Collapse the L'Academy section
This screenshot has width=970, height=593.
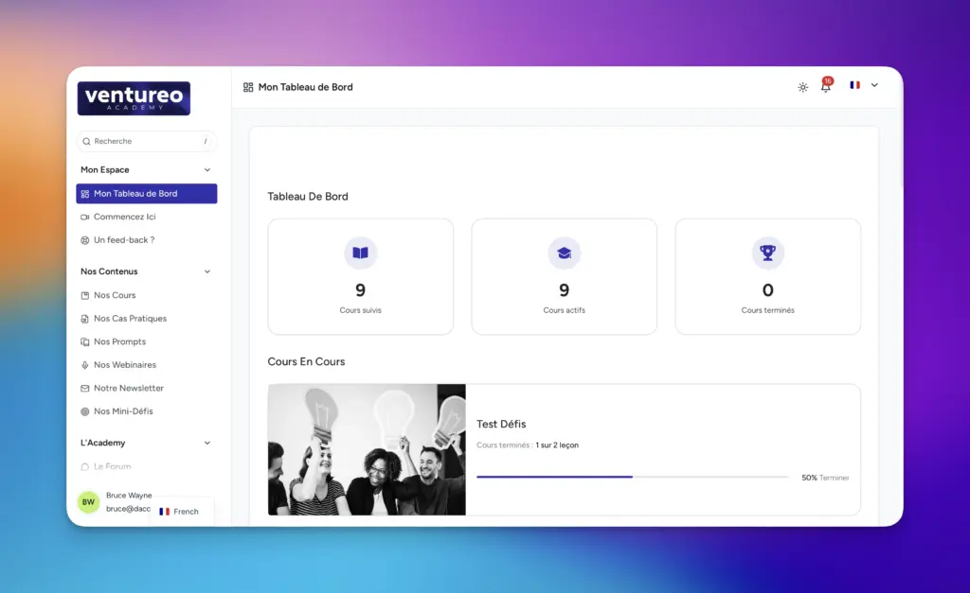pyautogui.click(x=207, y=443)
